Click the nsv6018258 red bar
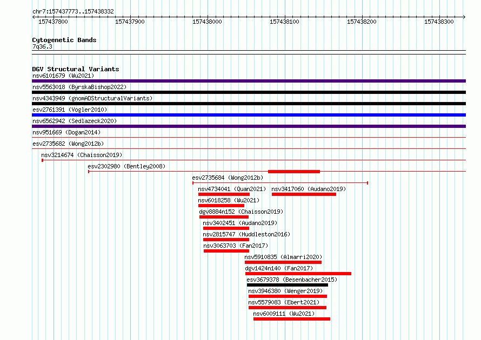Screen dimensions: 481x340 coord(221,206)
